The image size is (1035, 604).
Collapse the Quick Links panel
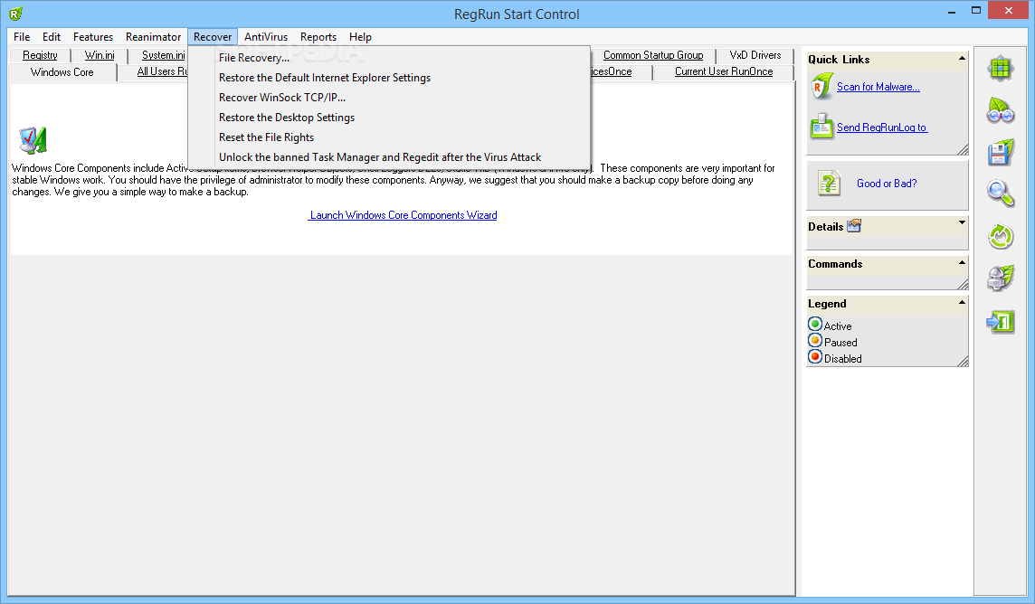coord(962,59)
